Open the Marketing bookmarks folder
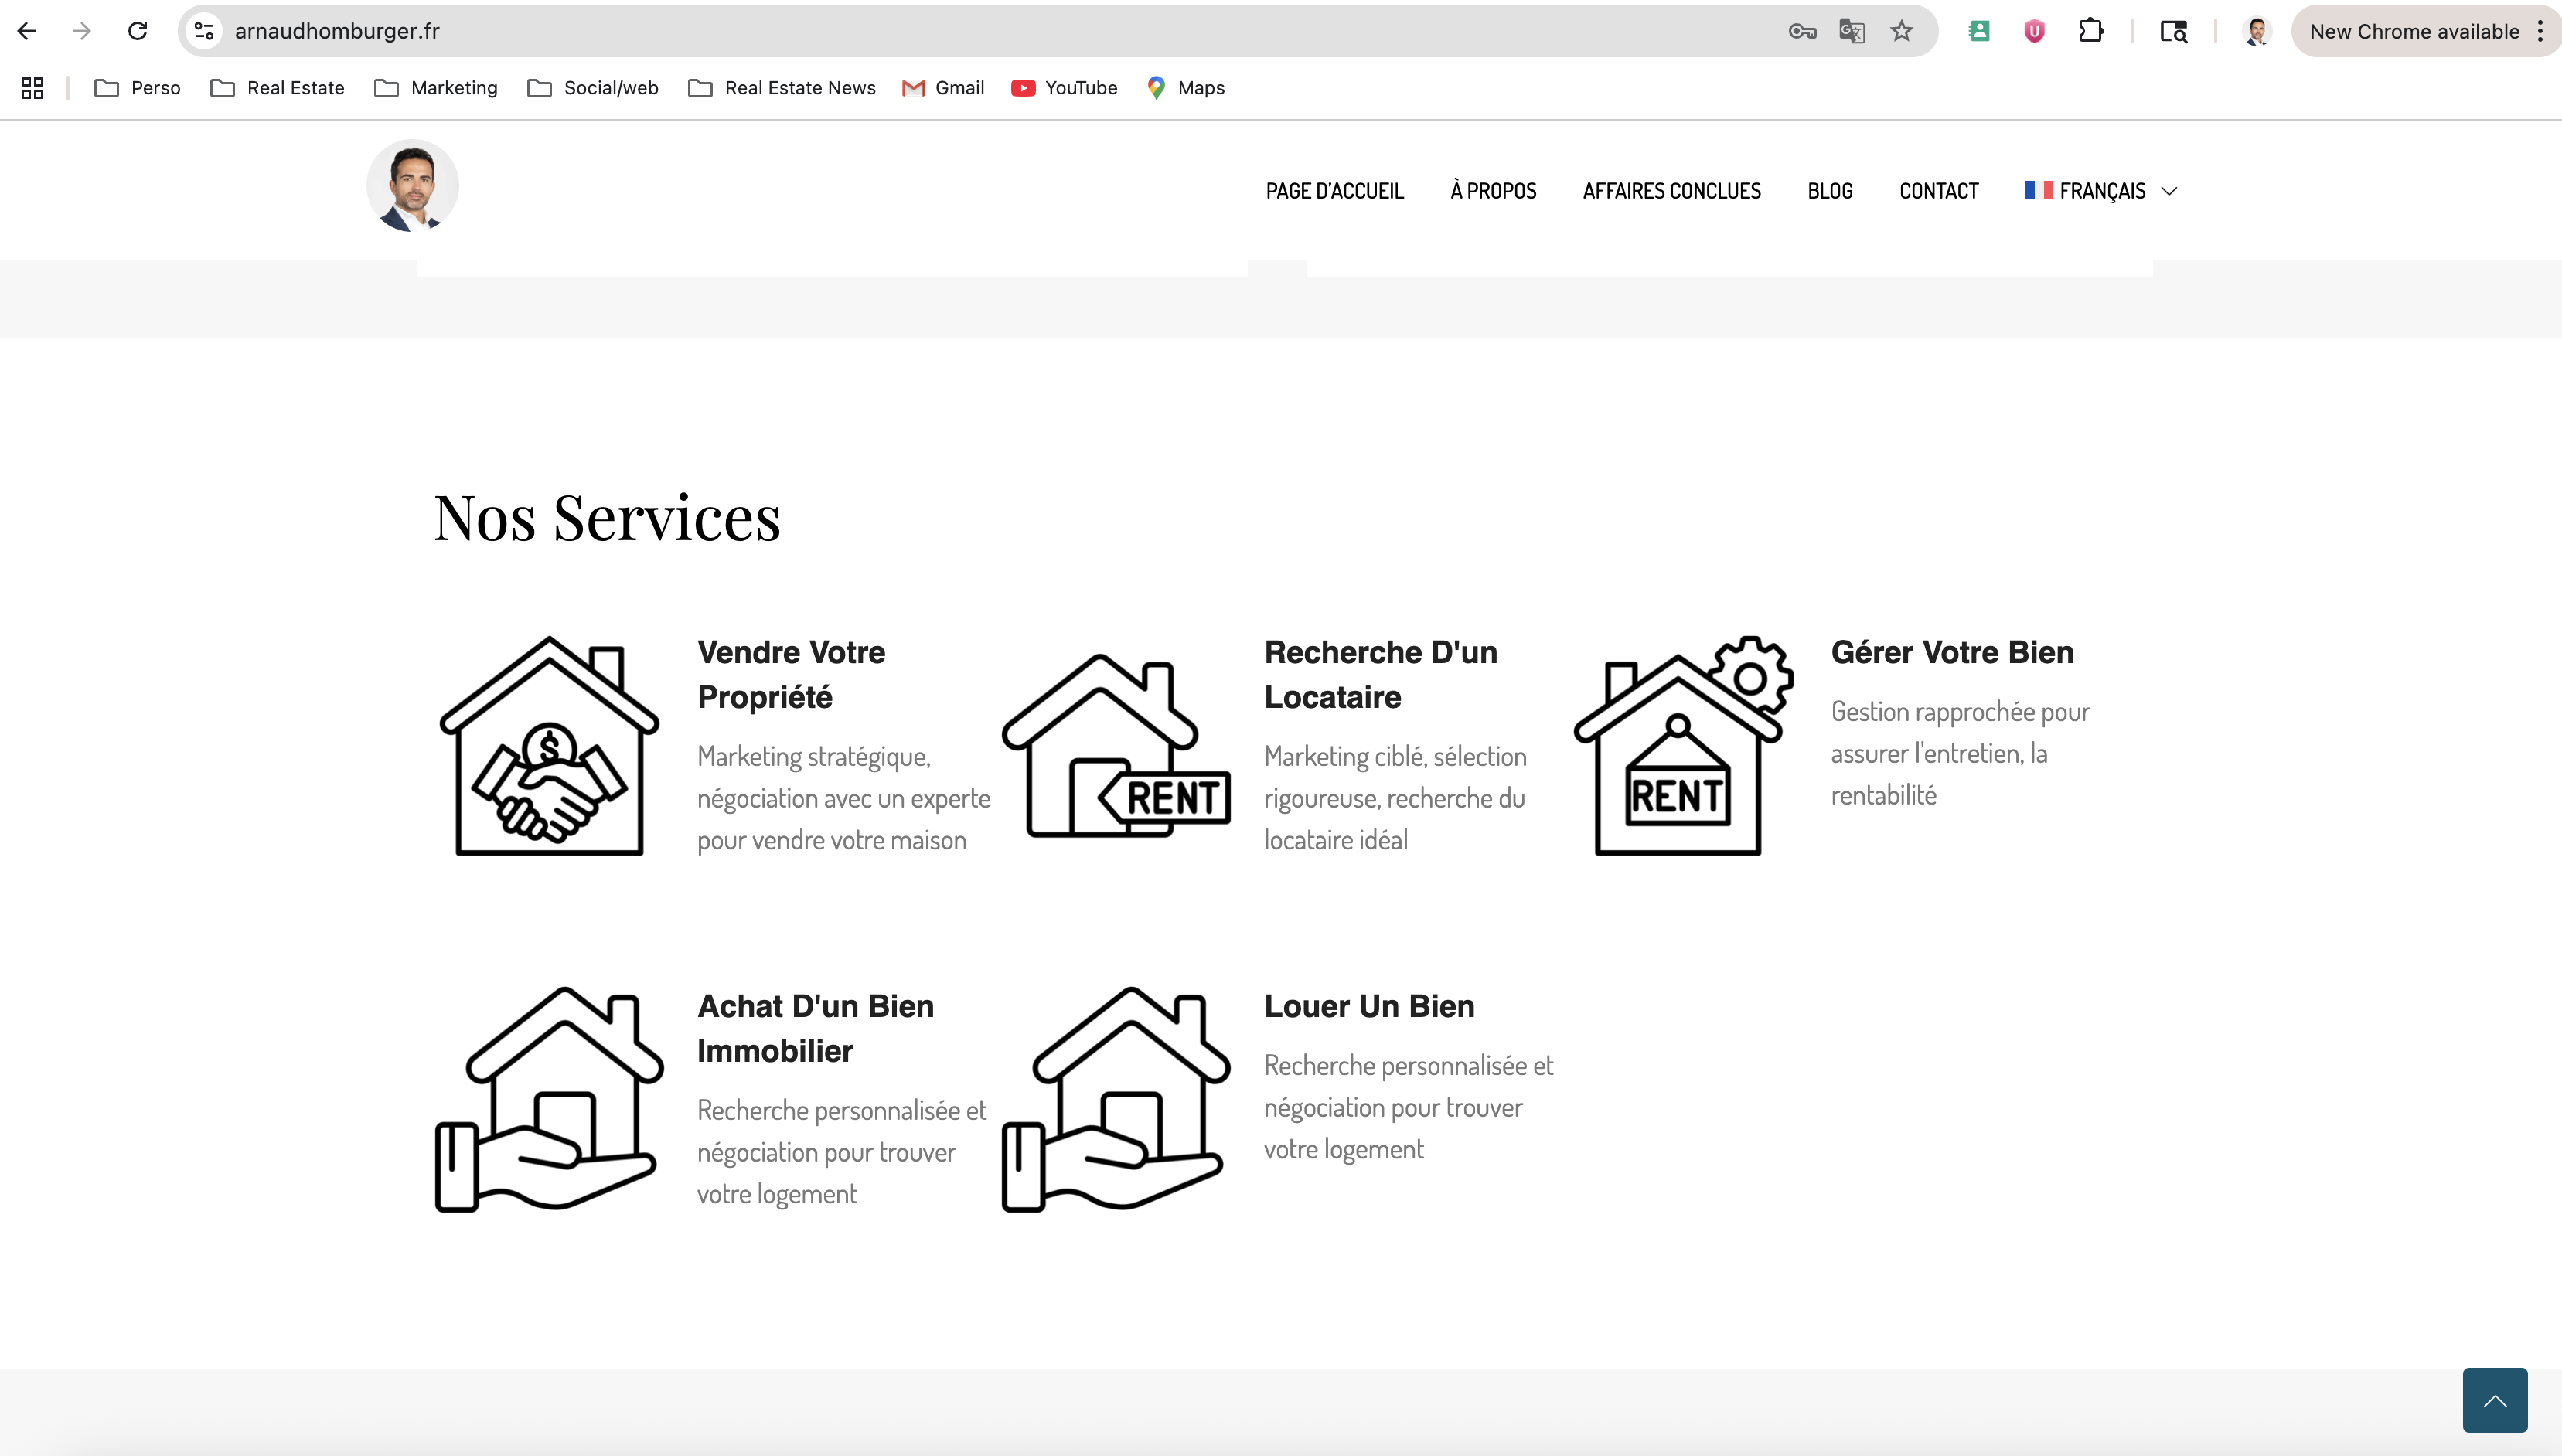2562x1456 pixels. (435, 88)
